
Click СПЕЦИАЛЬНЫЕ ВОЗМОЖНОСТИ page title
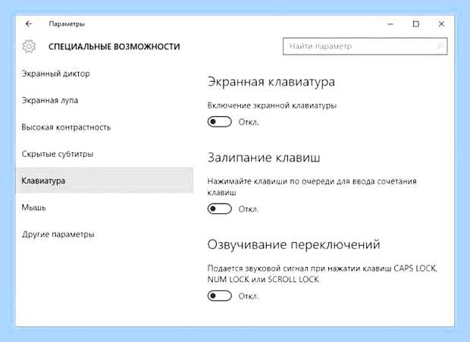(x=114, y=47)
